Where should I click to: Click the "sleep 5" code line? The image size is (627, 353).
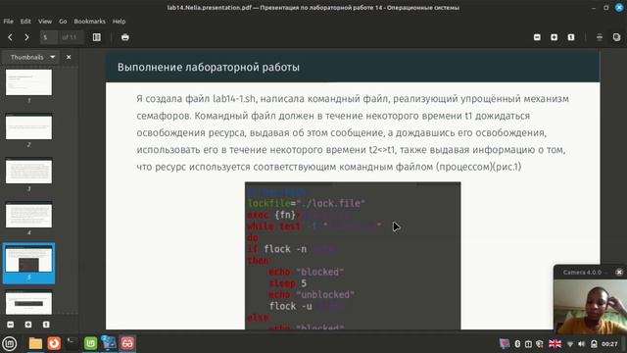point(288,283)
